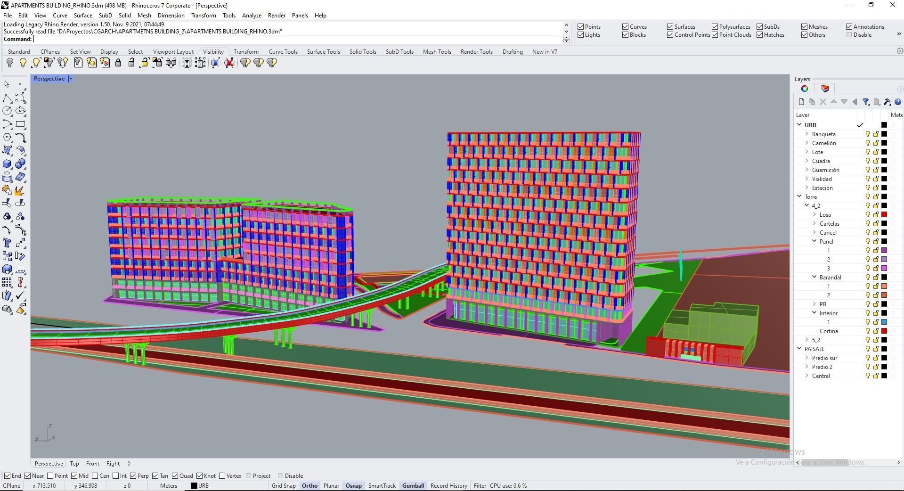Select the Explode tool in left sidebar
Viewport: 904px width, 491px height.
pos(20,190)
